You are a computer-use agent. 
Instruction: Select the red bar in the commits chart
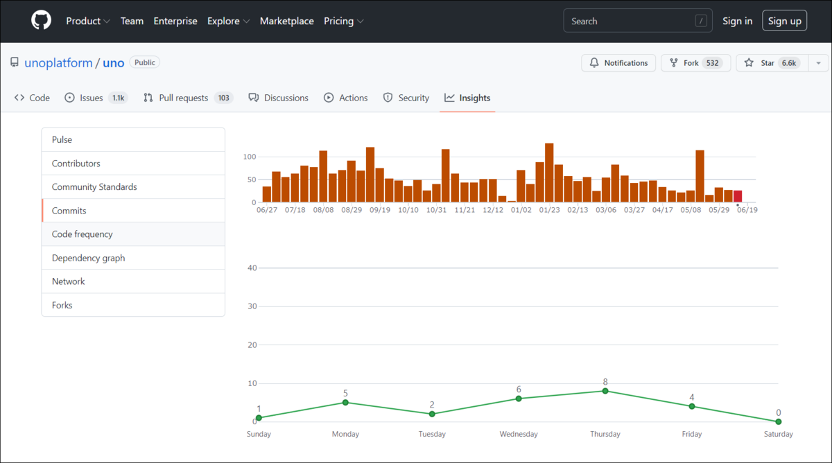738,196
